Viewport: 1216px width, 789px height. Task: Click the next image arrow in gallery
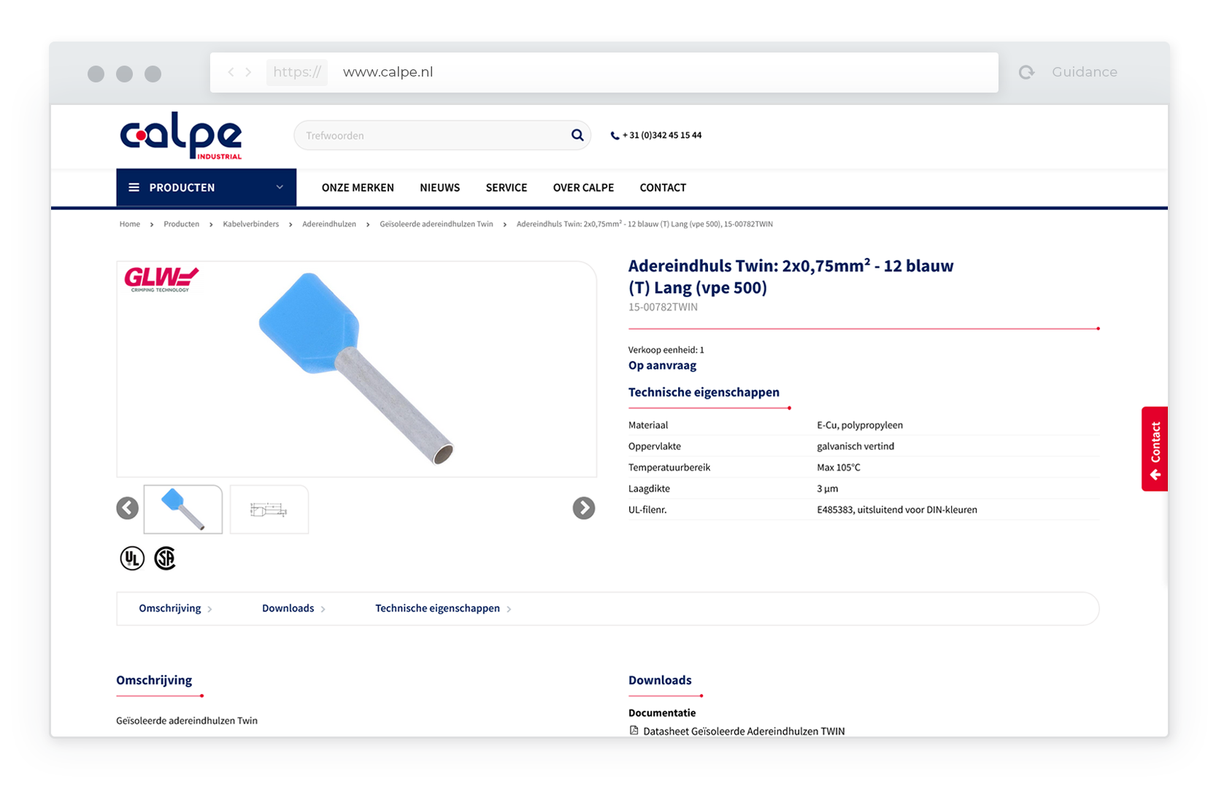tap(583, 508)
